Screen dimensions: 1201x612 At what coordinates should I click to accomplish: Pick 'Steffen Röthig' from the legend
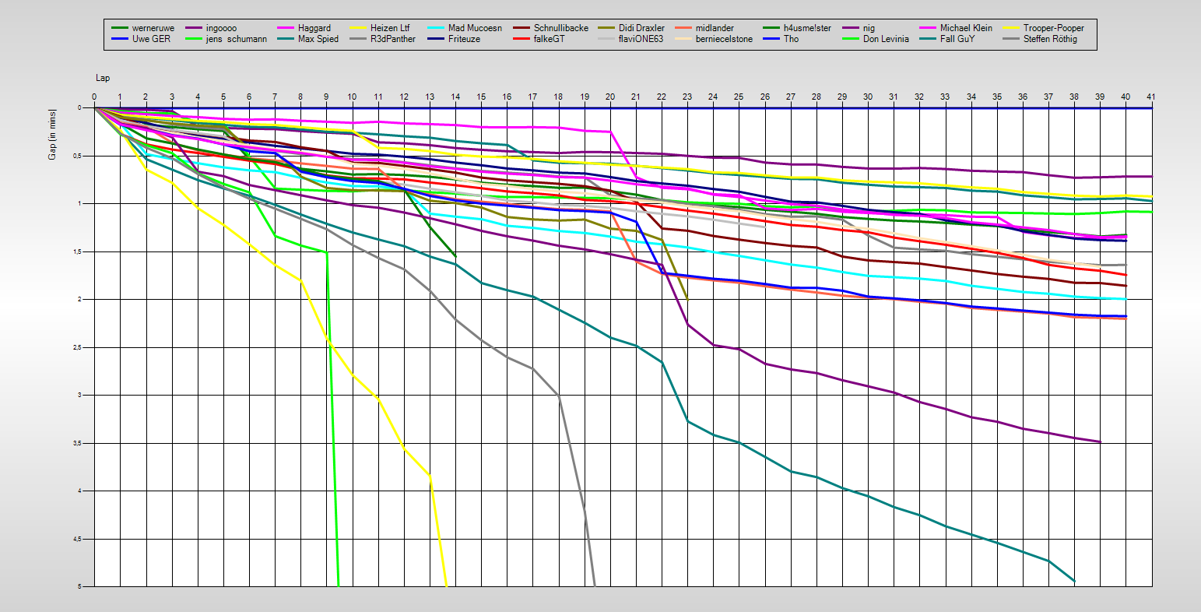tap(1050, 39)
